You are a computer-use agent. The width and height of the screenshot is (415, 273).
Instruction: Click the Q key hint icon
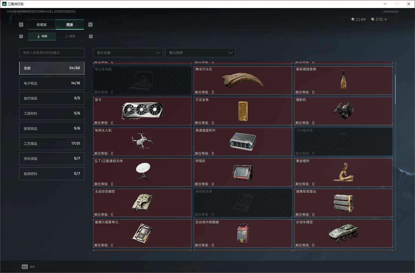click(x=21, y=25)
